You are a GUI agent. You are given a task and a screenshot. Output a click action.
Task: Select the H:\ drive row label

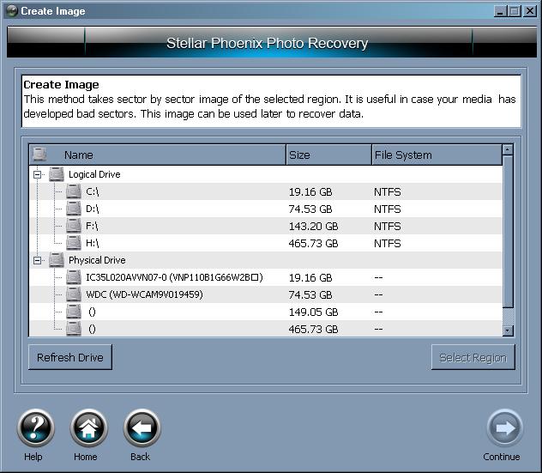pos(93,243)
